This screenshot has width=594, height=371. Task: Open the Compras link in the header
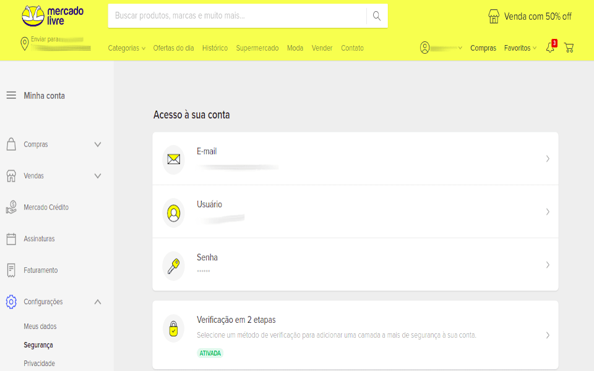pos(483,48)
